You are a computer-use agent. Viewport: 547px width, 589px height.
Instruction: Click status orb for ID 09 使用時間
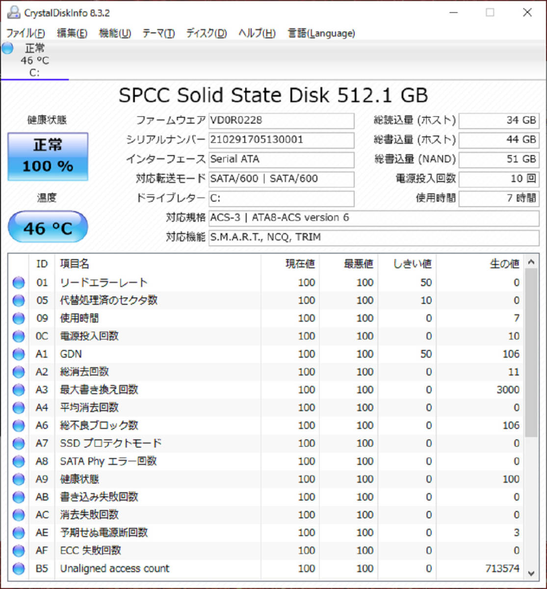pos(19,319)
